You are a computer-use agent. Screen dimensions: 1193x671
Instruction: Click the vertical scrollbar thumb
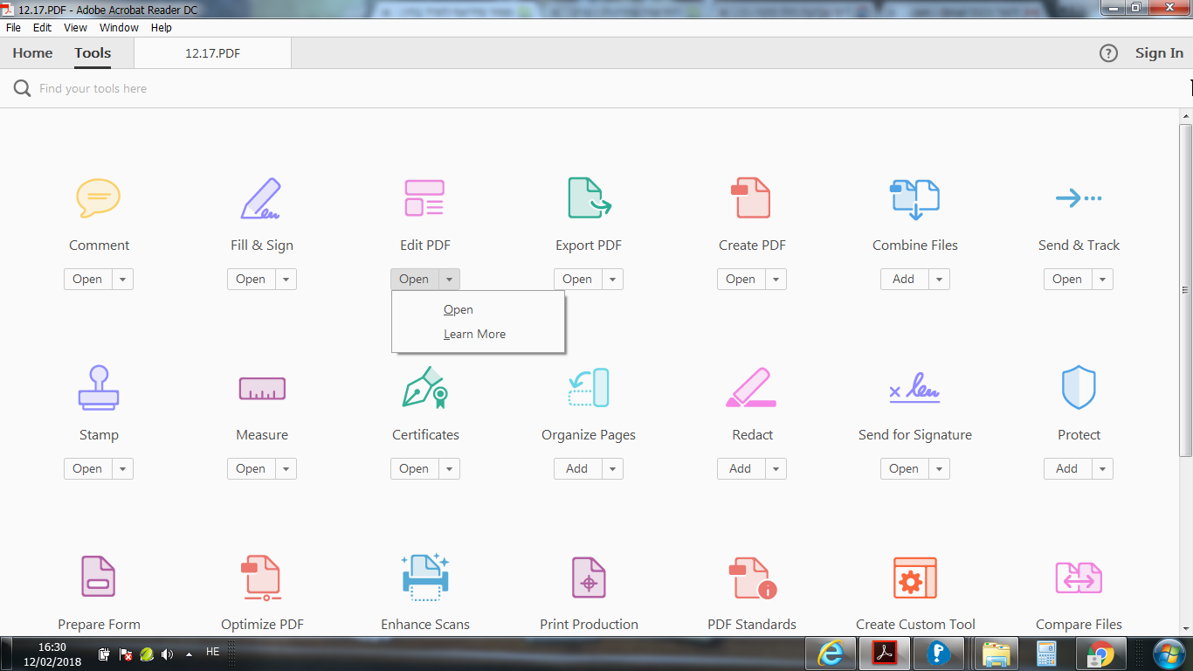pyautogui.click(x=1185, y=290)
